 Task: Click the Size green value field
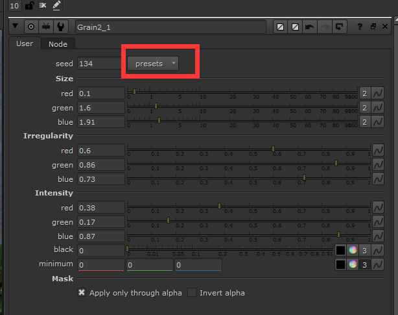point(100,108)
